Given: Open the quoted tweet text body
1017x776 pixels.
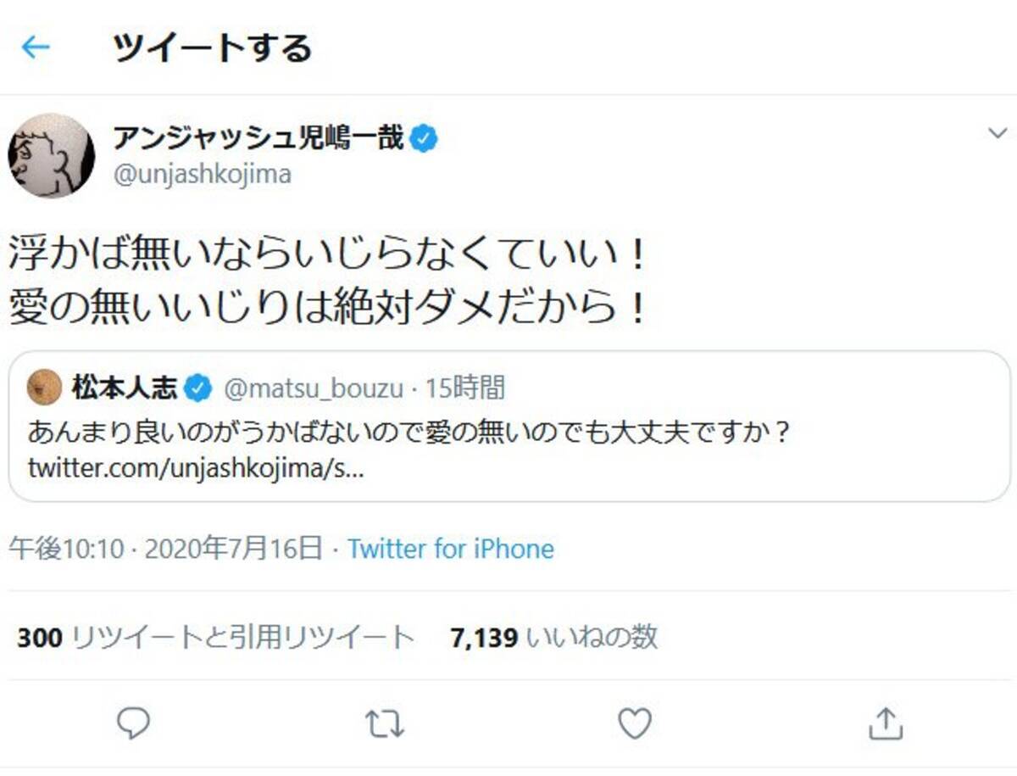Looking at the screenshot, I should 408,433.
